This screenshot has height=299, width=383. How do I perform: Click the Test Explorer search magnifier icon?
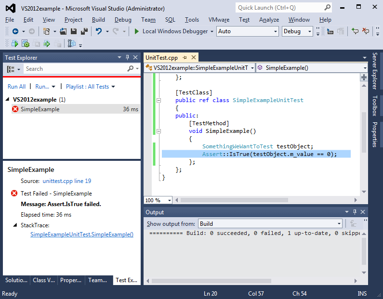tap(131, 68)
